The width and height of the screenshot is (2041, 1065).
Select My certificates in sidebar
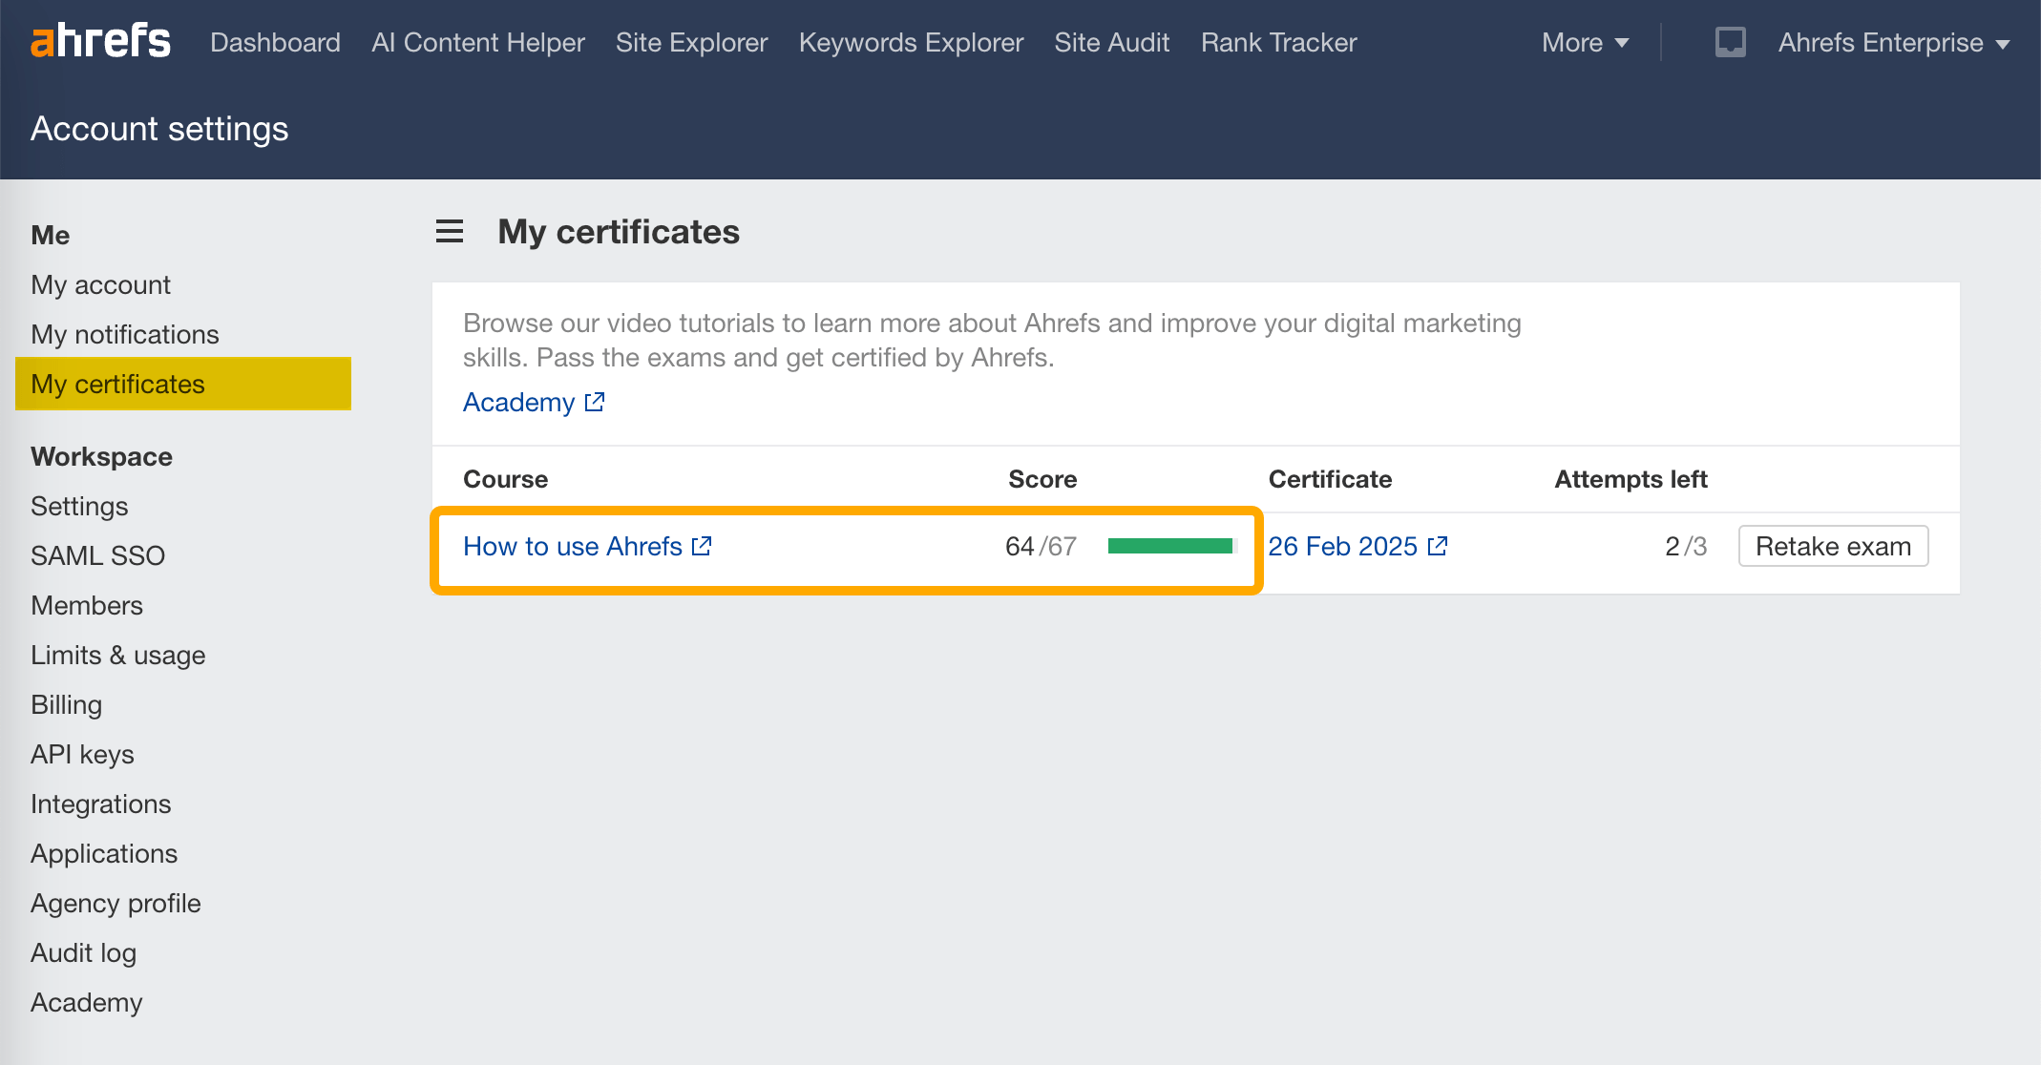[x=183, y=384]
